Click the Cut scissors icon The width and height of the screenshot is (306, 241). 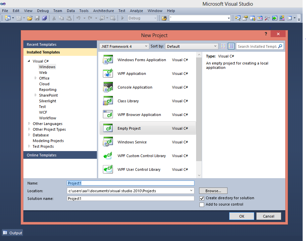coord(54,18)
